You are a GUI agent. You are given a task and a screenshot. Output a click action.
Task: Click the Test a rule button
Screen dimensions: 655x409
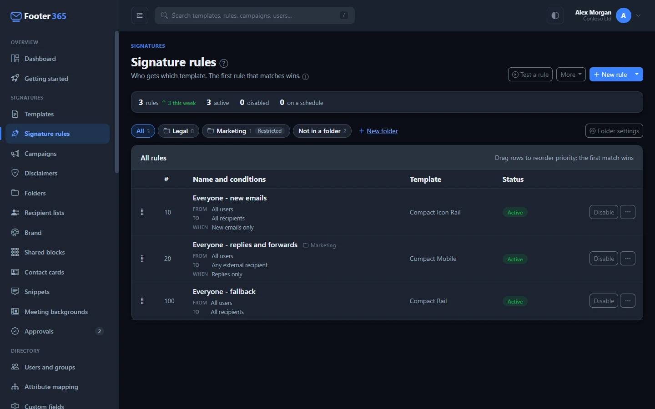coord(530,75)
